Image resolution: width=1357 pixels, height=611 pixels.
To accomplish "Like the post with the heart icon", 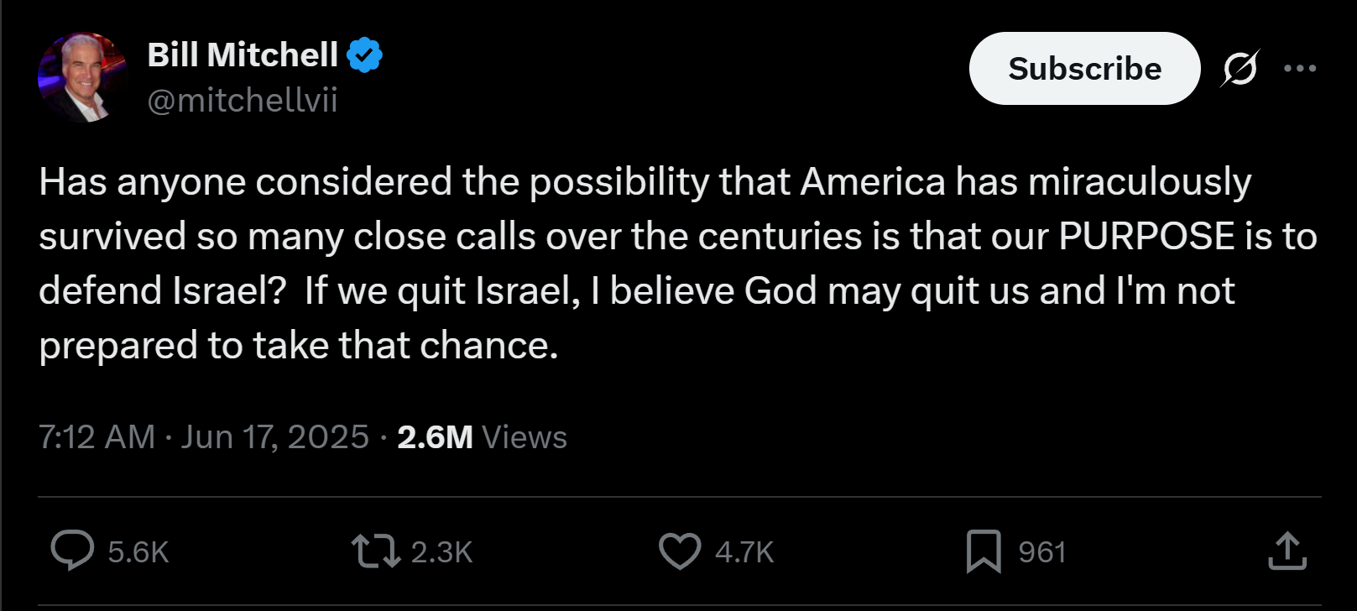I will click(680, 551).
